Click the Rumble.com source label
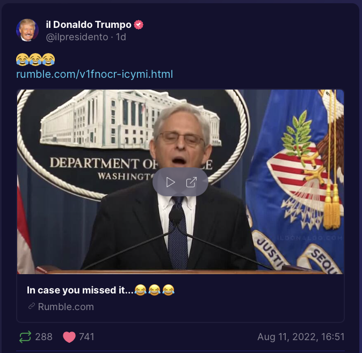This screenshot has height=353, width=362. pyautogui.click(x=66, y=307)
